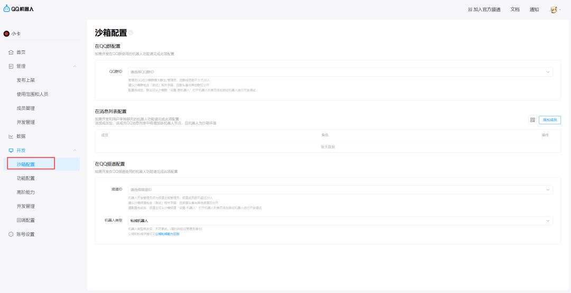Collapse the 开发 section chevron
Image resolution: width=571 pixels, height=293 pixels.
click(x=75, y=150)
